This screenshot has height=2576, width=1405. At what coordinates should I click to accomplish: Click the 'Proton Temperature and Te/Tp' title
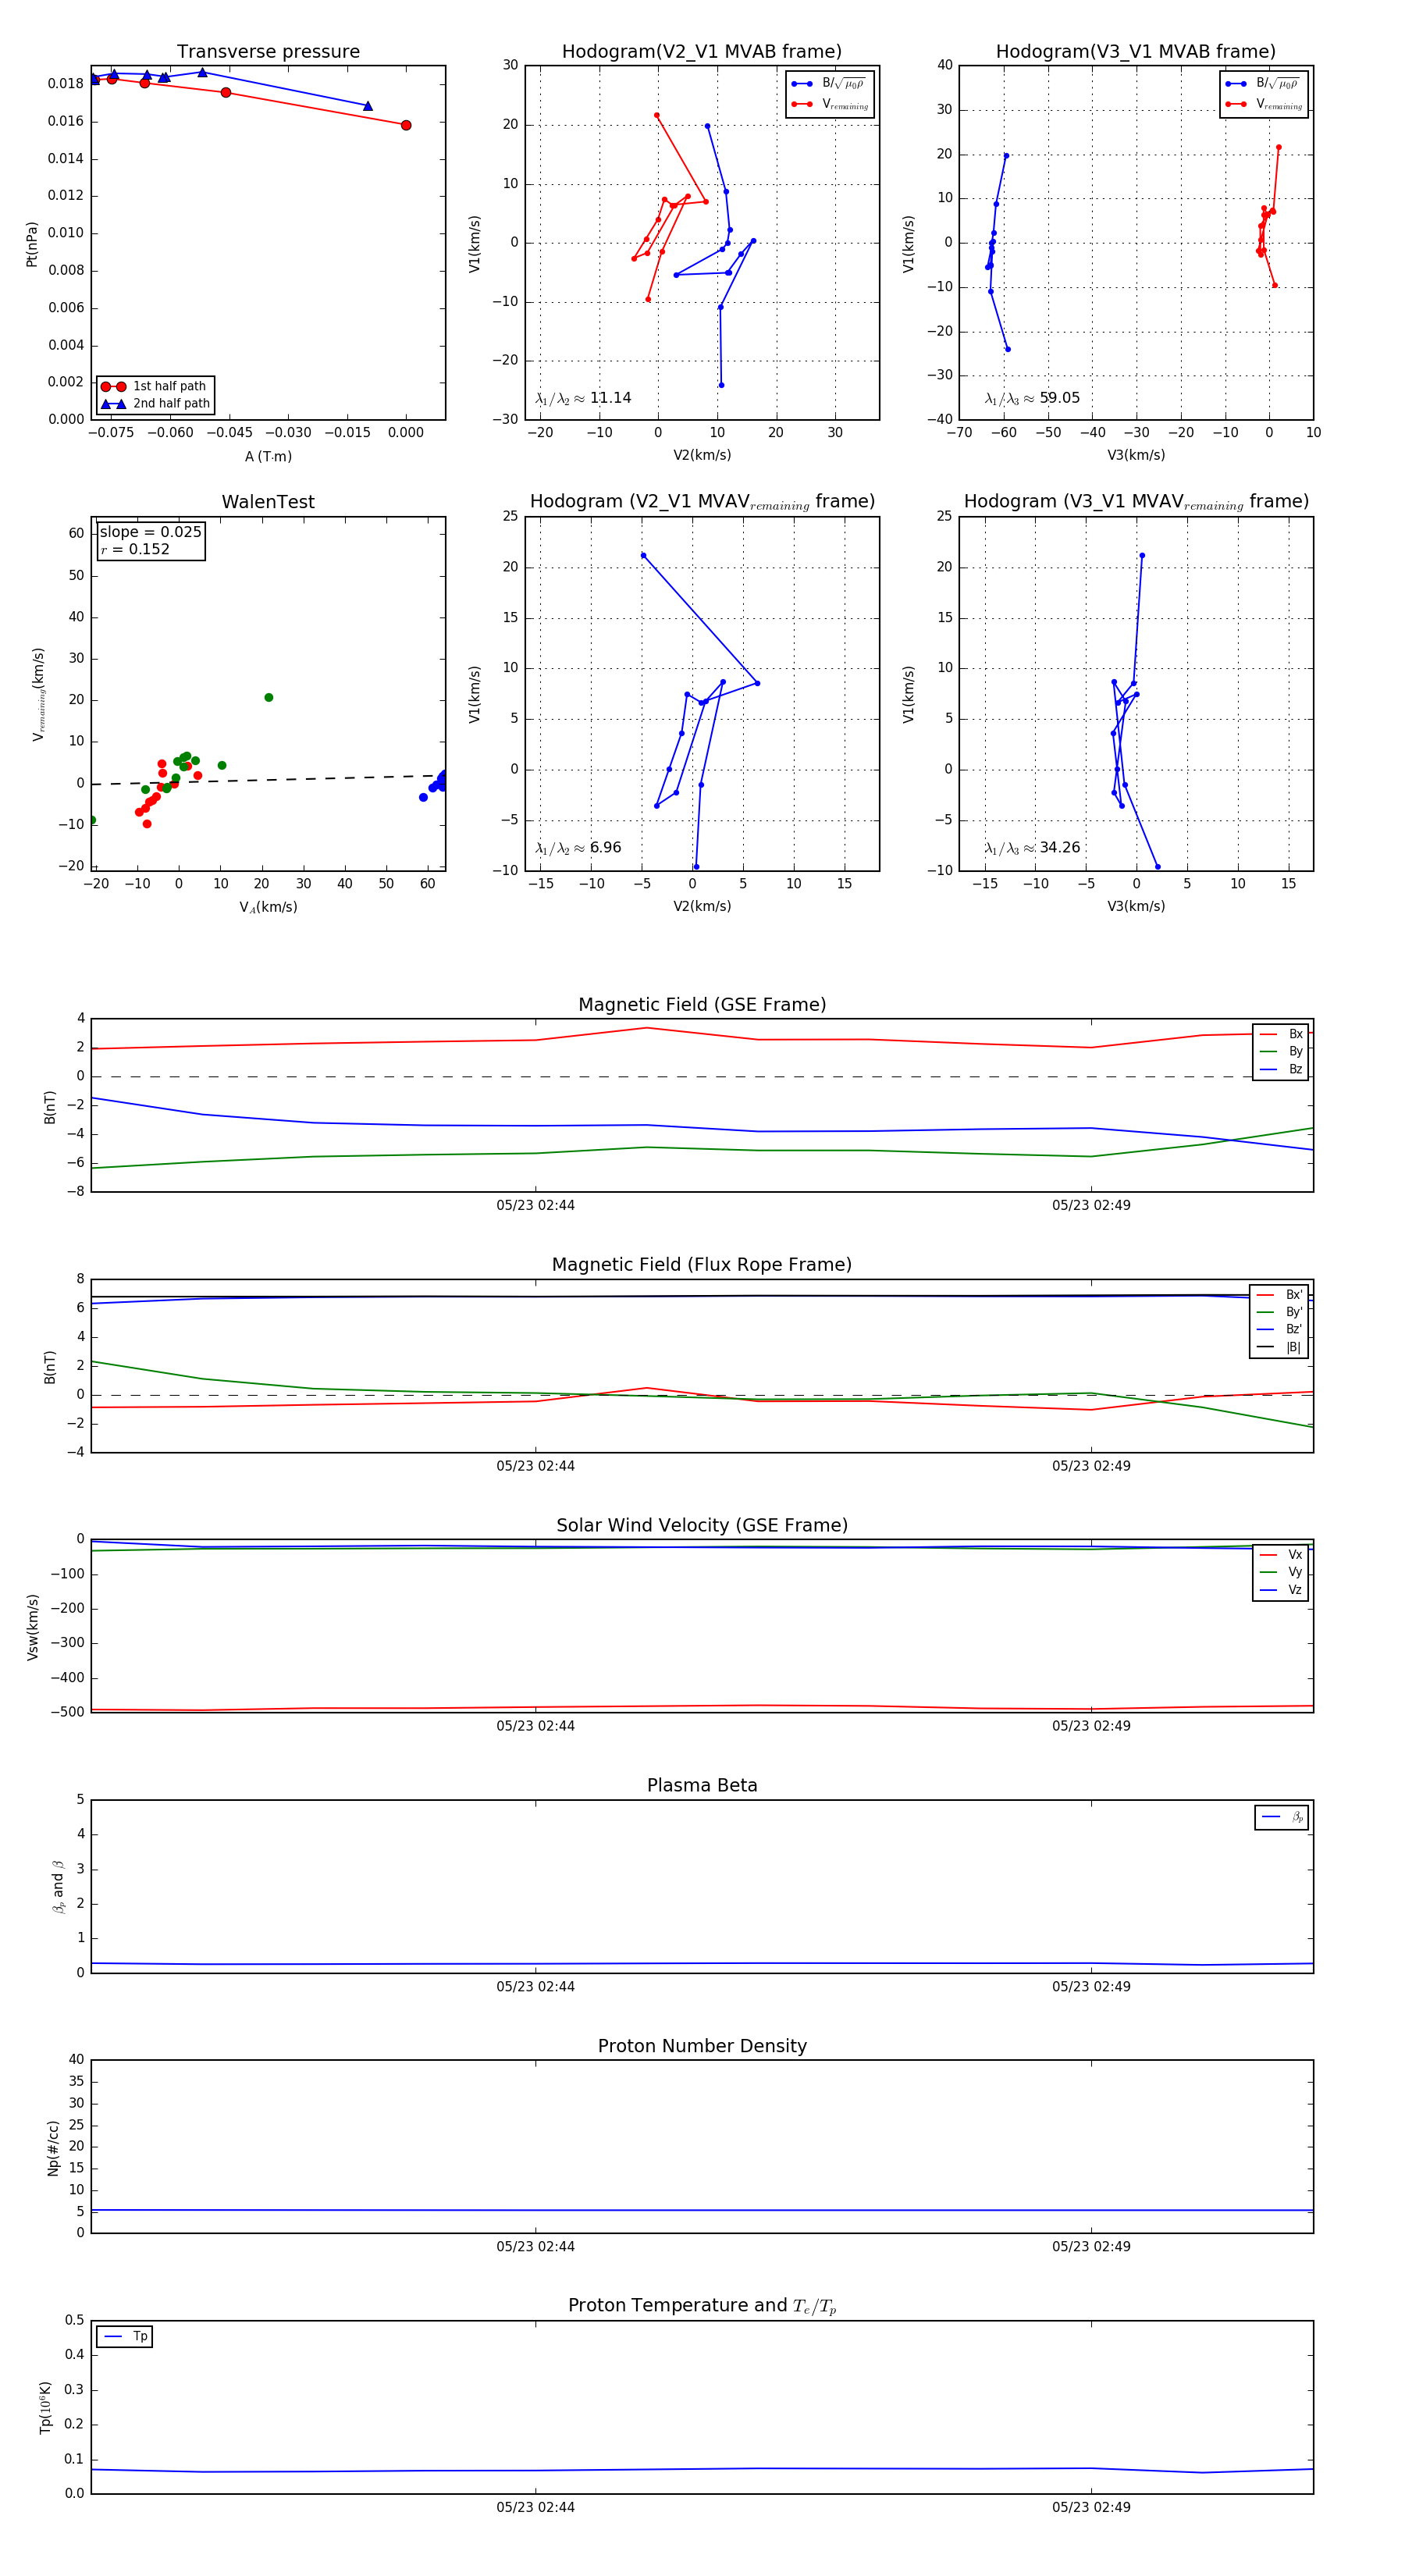702,2306
